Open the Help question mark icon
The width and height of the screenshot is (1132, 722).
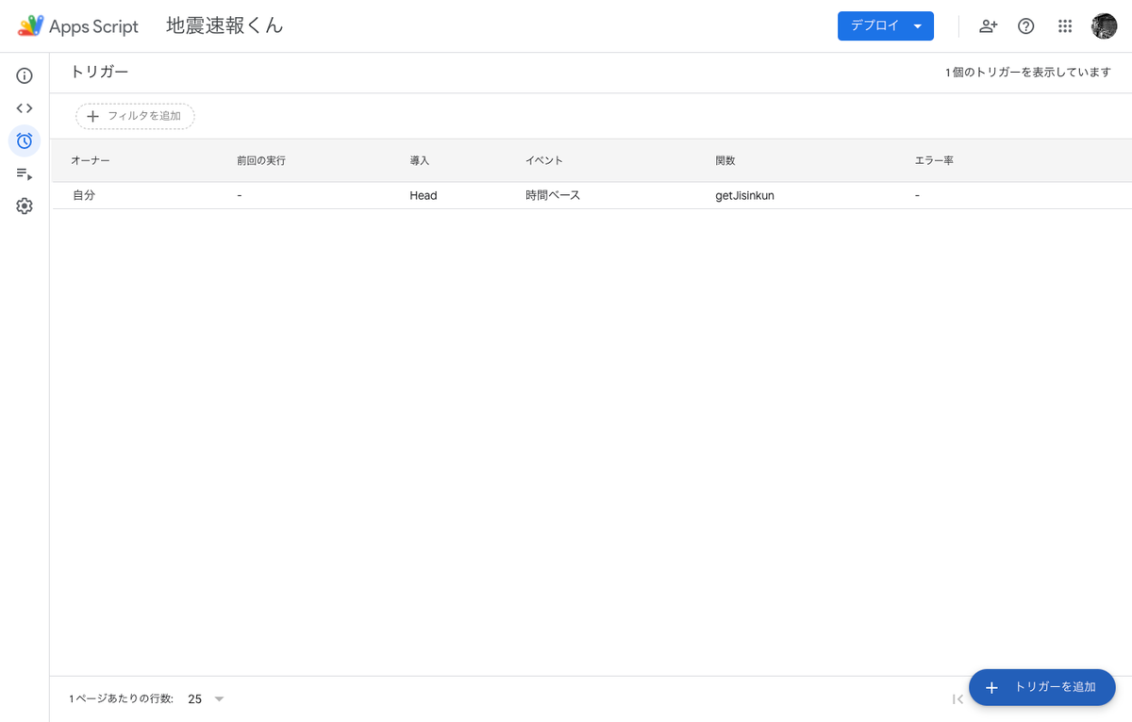tap(1026, 26)
